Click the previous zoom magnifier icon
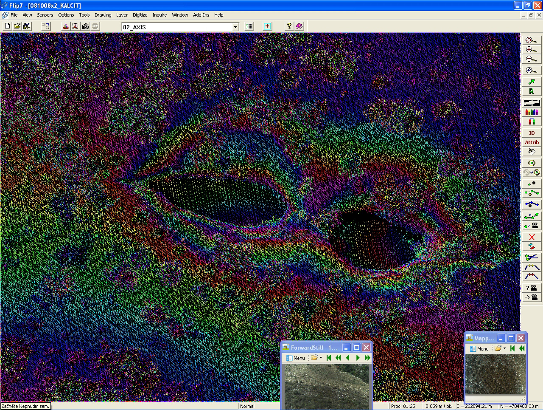 click(x=531, y=71)
